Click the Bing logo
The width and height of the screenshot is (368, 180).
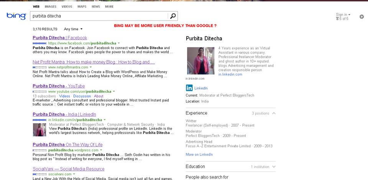[16, 16]
